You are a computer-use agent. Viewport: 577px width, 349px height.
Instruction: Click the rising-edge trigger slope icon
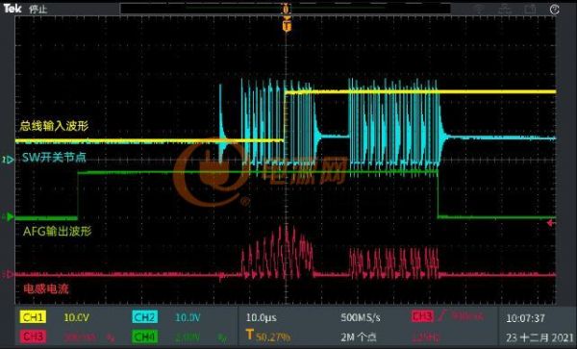pos(442,316)
